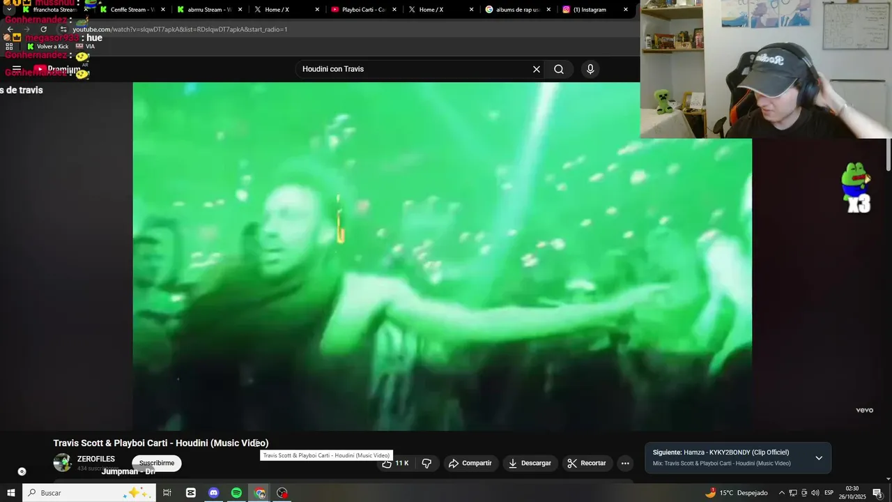
Task: Click the Recortar clip button
Action: click(586, 463)
